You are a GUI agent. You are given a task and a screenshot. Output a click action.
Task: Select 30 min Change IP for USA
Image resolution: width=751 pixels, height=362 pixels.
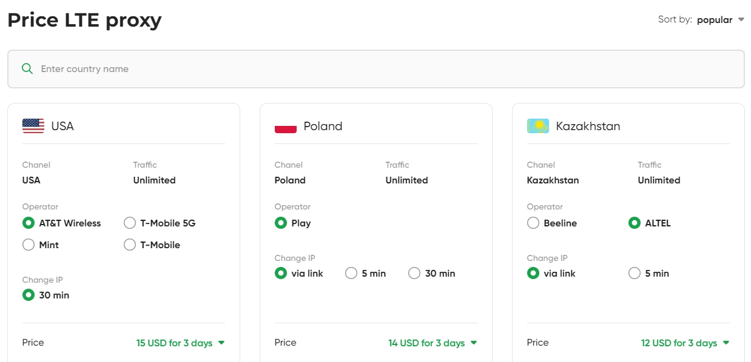(46, 295)
